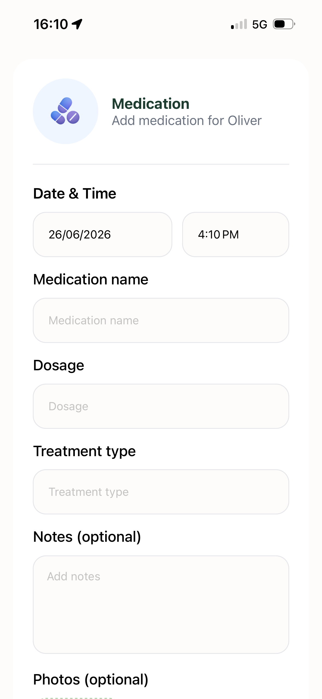Focus the Dosage input field
This screenshot has width=322, height=699.
coord(161,406)
